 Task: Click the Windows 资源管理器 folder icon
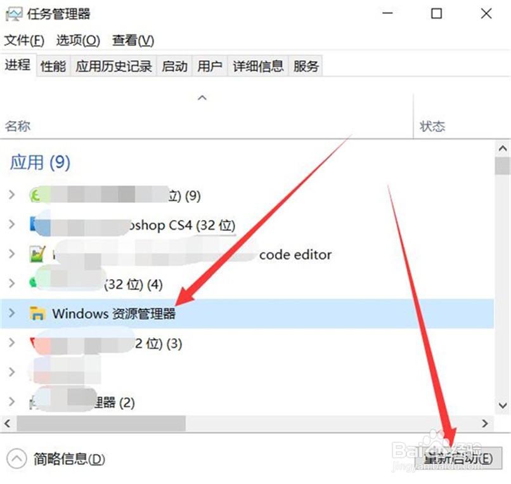click(37, 313)
